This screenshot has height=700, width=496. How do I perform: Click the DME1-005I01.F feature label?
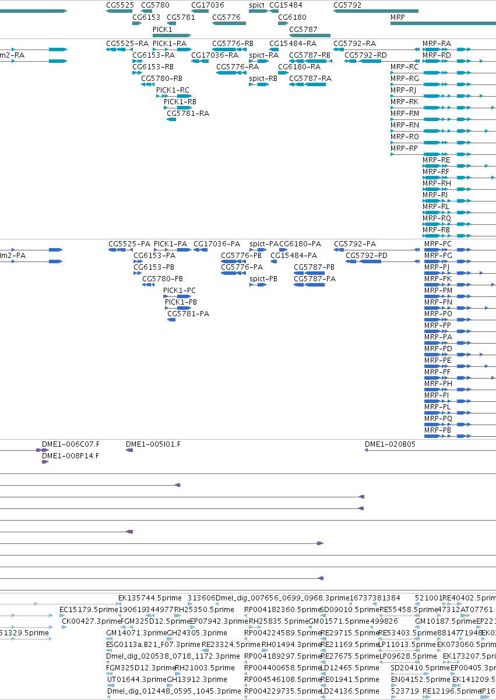coord(153,444)
